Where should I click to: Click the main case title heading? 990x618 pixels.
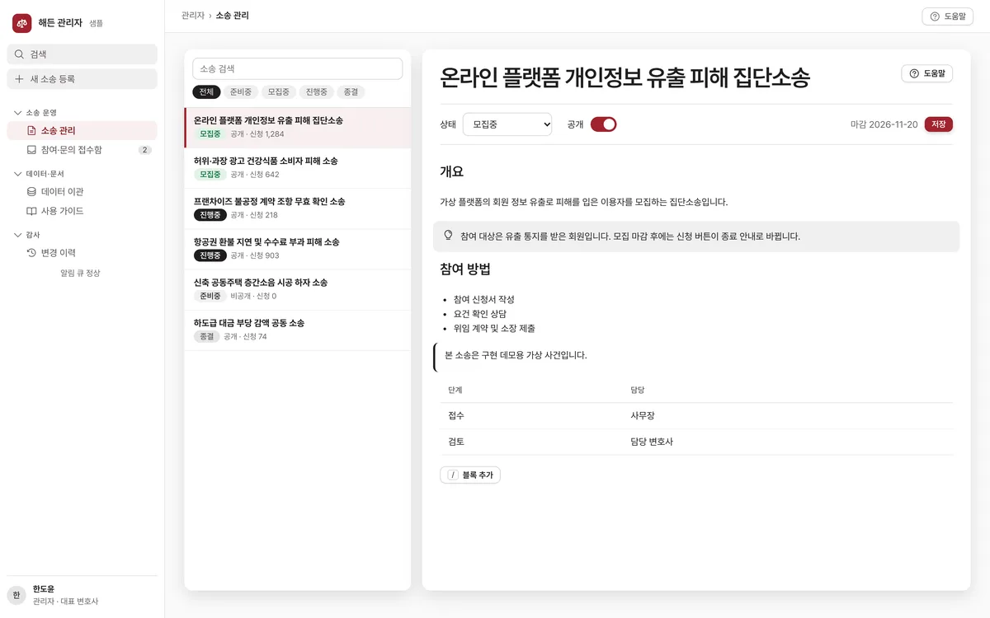[625, 77]
